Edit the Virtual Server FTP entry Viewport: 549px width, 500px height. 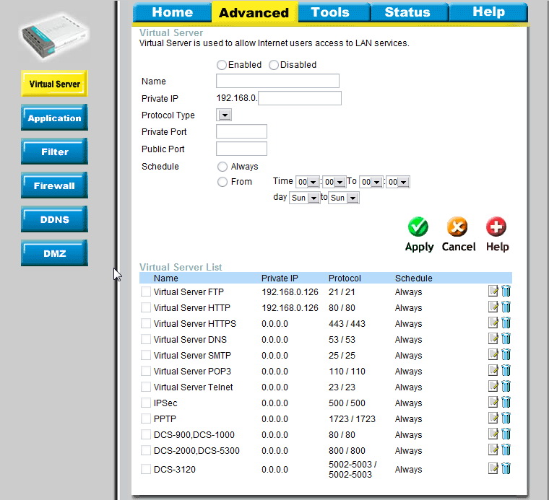493,291
